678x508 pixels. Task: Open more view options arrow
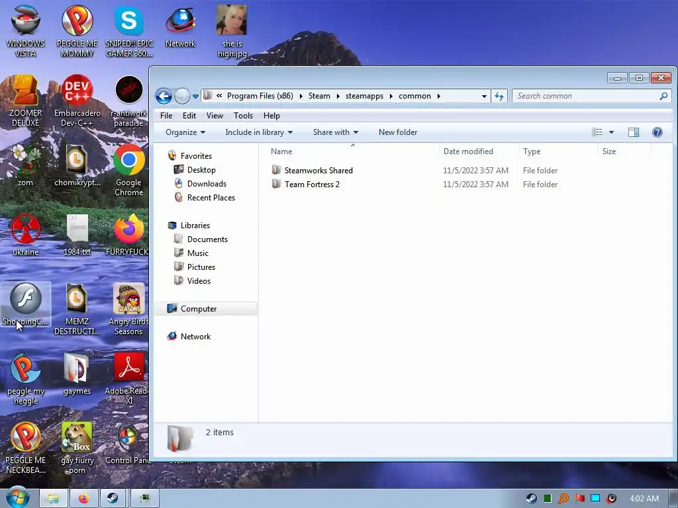(x=611, y=132)
